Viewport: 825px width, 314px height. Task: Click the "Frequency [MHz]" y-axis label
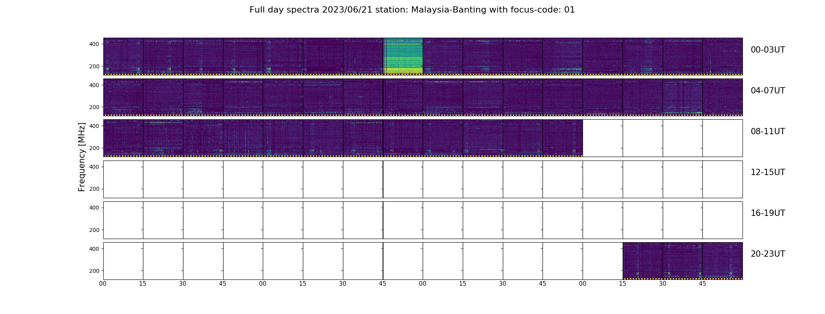pyautogui.click(x=82, y=157)
